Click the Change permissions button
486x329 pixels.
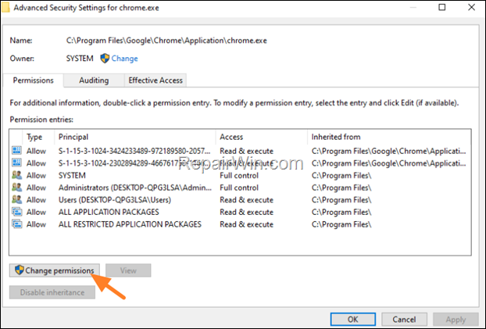point(55,270)
